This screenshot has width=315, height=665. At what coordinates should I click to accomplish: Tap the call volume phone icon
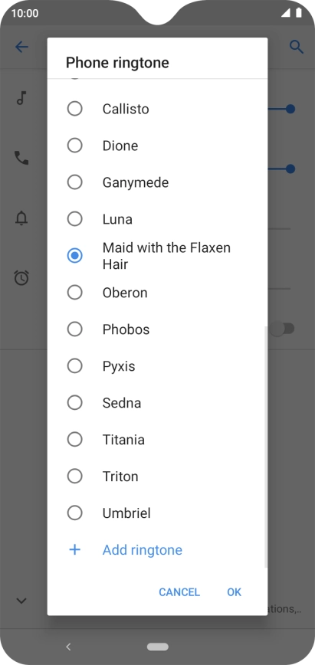click(x=21, y=158)
